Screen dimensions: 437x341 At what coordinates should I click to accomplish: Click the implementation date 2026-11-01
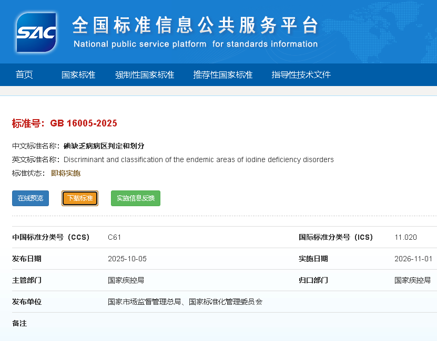pyautogui.click(x=413, y=259)
